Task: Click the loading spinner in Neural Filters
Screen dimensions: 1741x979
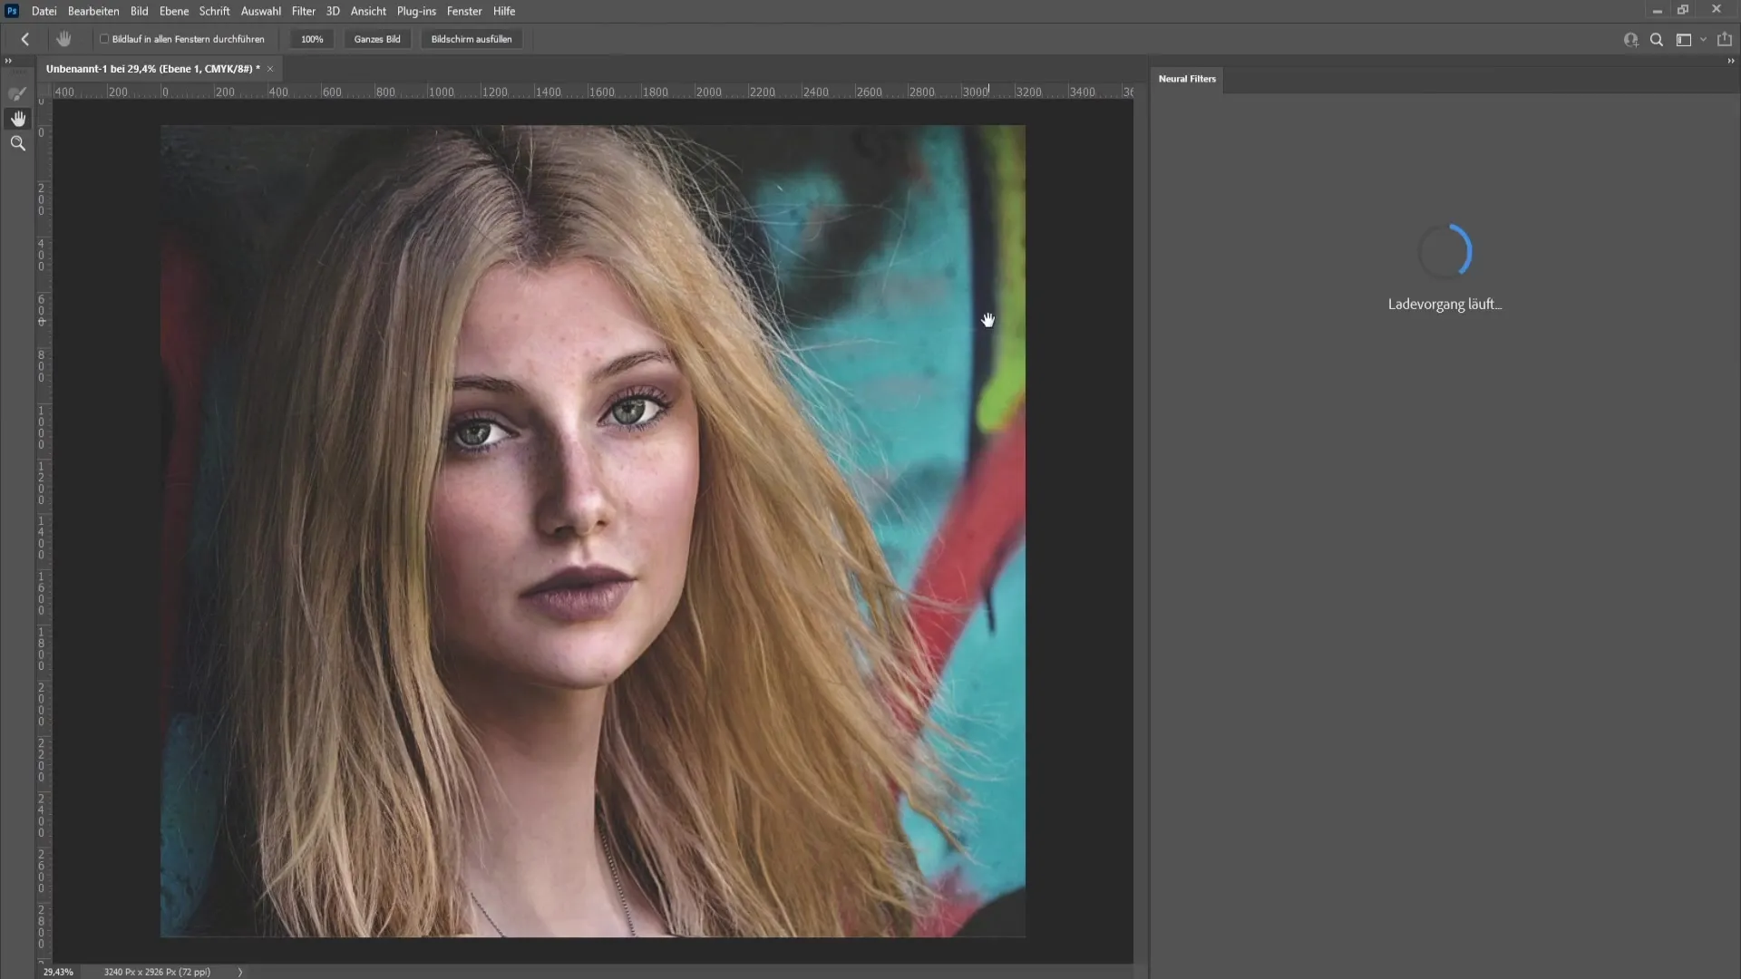Action: (1444, 251)
